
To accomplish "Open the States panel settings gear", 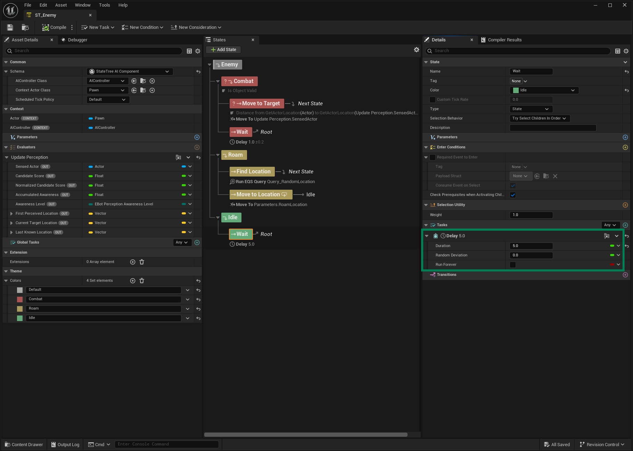I will pos(416,50).
